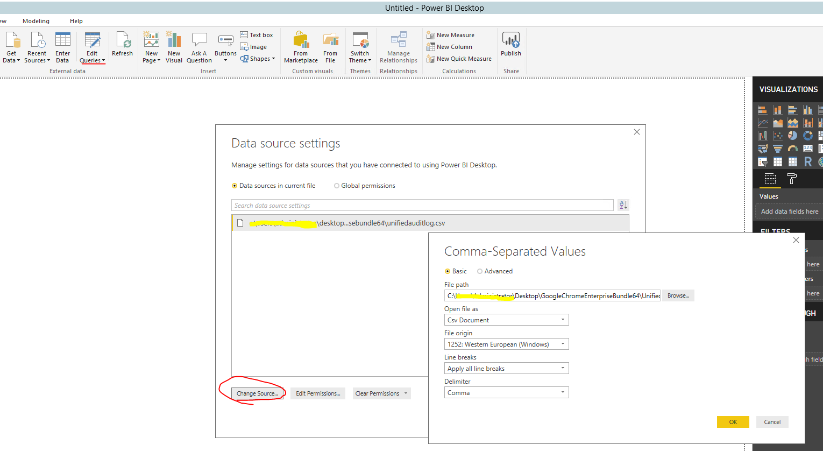Open the File origin dropdown
Image resolution: width=823 pixels, height=451 pixels.
(506, 344)
